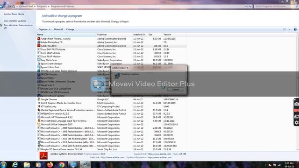Open Windows Media Player from taskbar
The height and width of the screenshot is (168, 299).
coord(38,165)
